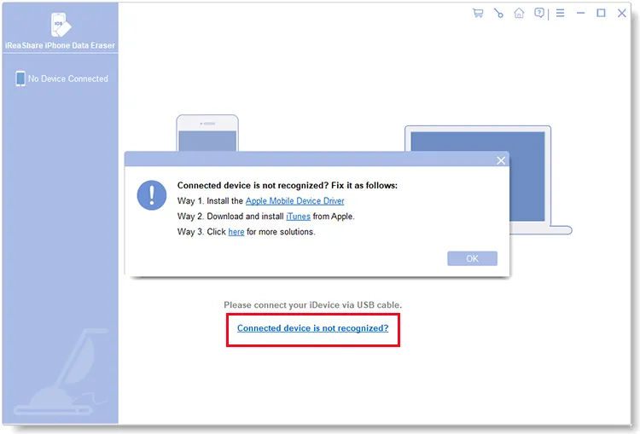Viewport: 640px width, 434px height.
Task: Click the phone icon beside No Device Connected
Action: pos(20,78)
